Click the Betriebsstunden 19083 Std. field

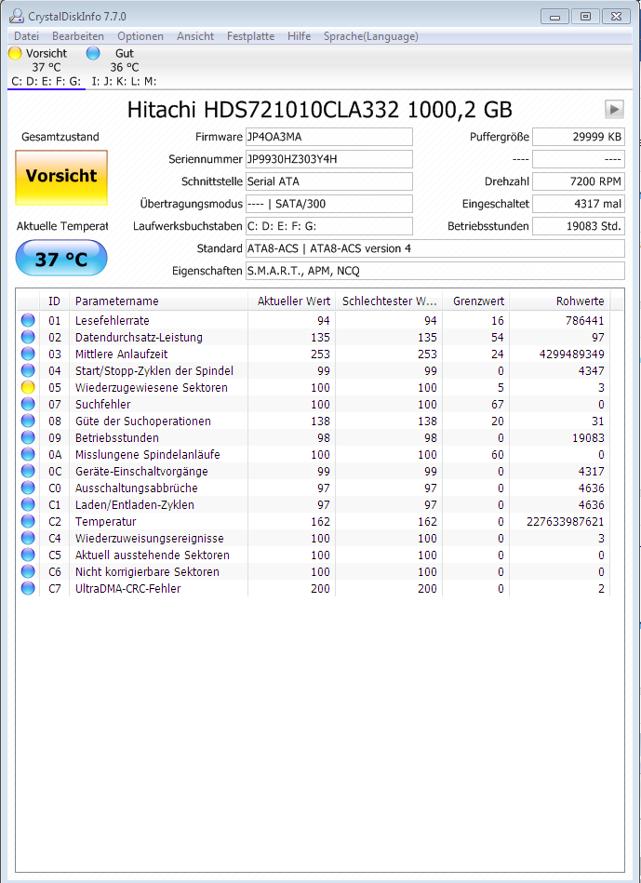(579, 226)
